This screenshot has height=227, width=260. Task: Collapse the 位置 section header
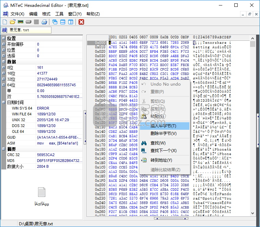[4, 38]
